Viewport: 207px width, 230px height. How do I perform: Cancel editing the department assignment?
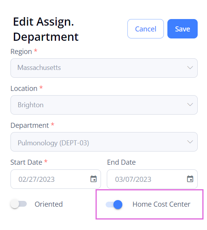[x=146, y=29]
